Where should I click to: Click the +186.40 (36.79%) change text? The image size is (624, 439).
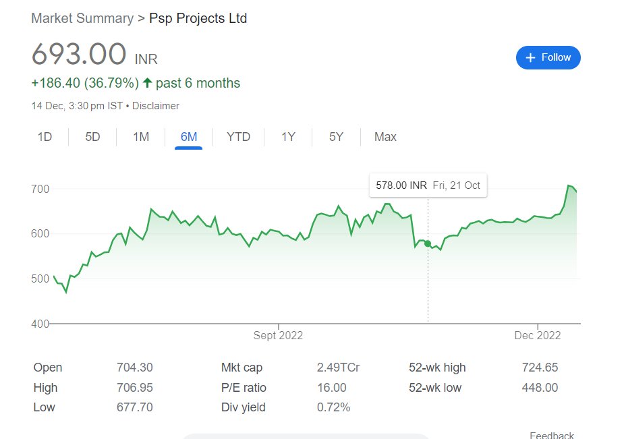click(x=85, y=83)
